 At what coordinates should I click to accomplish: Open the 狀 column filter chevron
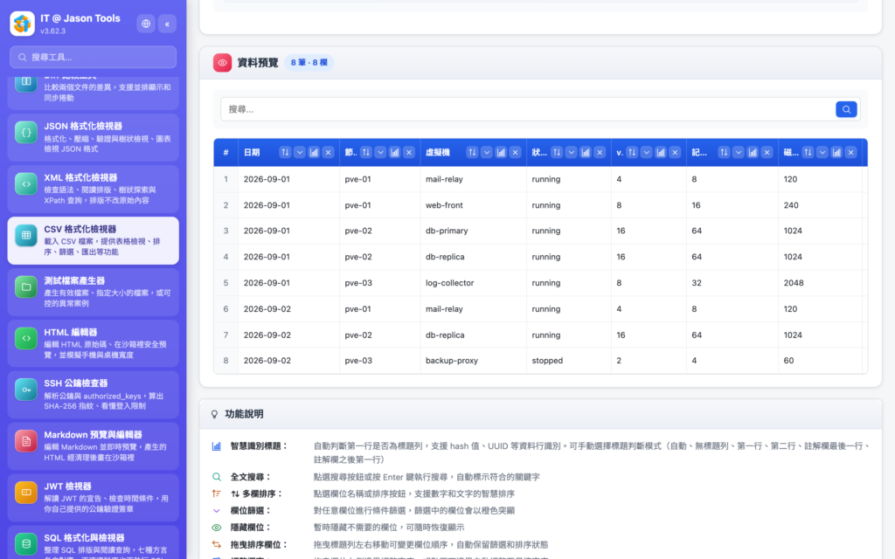pyautogui.click(x=572, y=152)
